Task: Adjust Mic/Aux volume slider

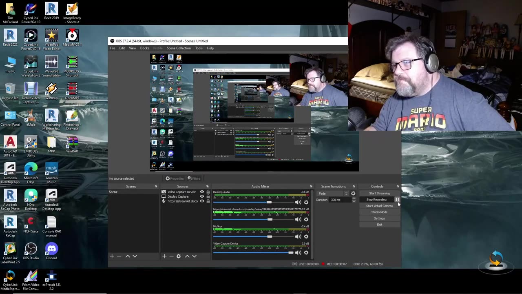Action: click(253, 236)
